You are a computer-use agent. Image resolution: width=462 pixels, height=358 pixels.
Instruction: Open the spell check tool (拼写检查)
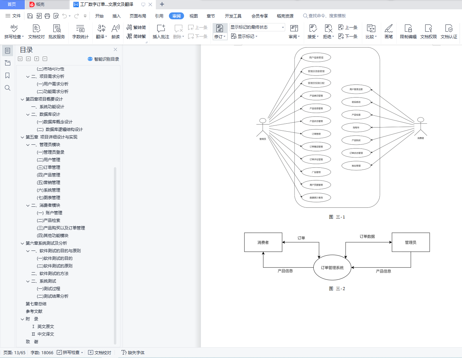point(14,31)
